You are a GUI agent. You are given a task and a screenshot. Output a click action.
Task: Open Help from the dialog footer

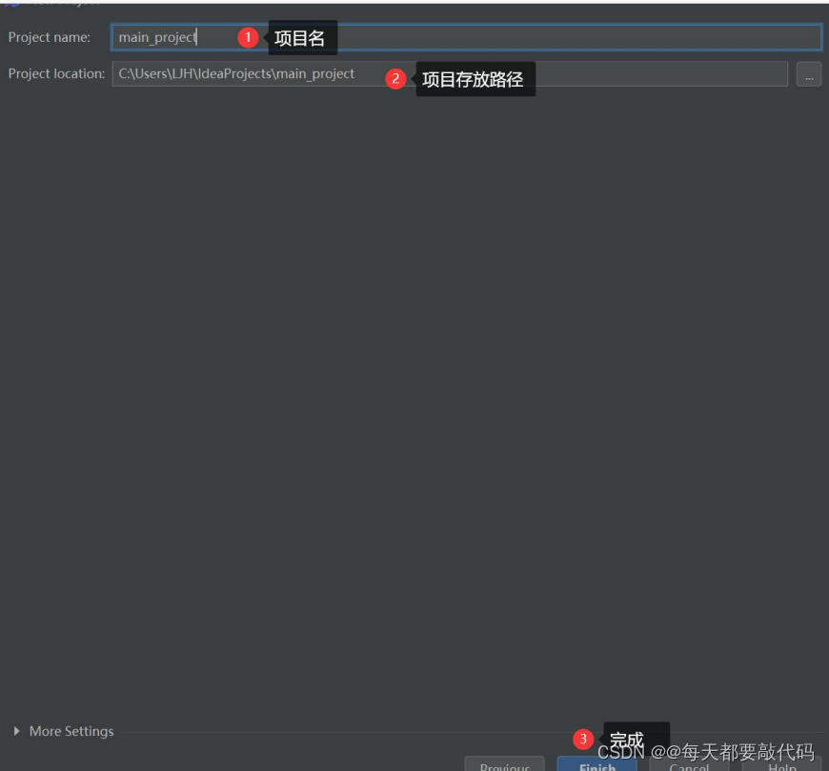(x=781, y=767)
